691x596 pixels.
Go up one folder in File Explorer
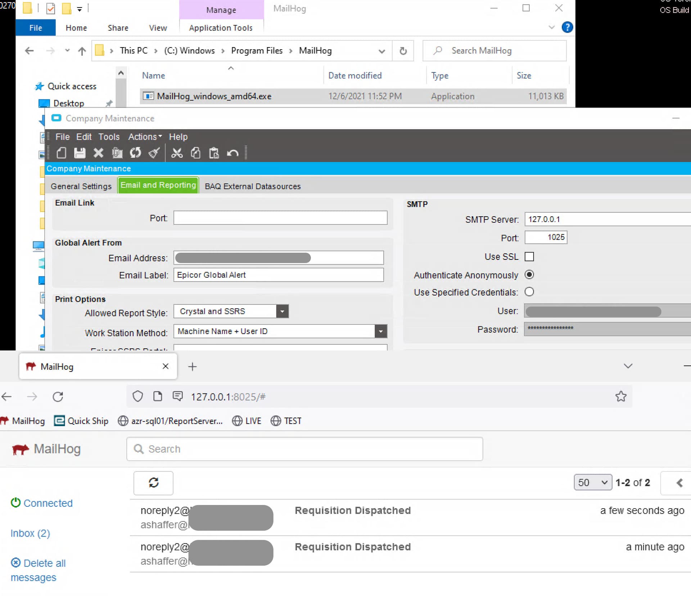(82, 51)
